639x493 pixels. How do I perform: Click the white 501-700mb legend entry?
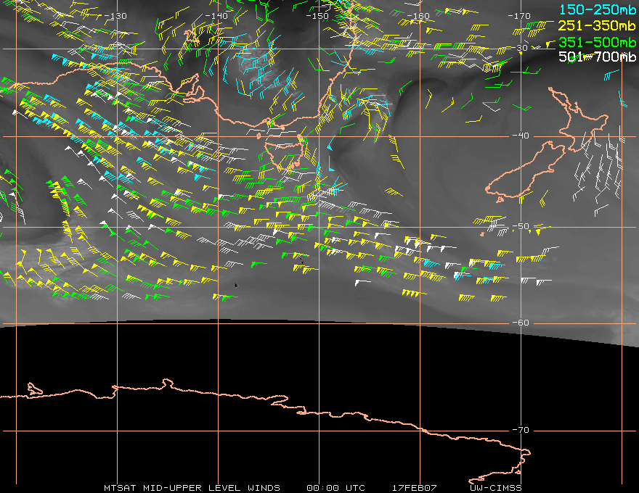point(598,57)
